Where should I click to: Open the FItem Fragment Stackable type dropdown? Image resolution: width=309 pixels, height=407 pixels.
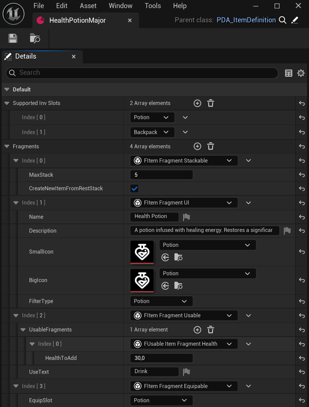[184, 161]
